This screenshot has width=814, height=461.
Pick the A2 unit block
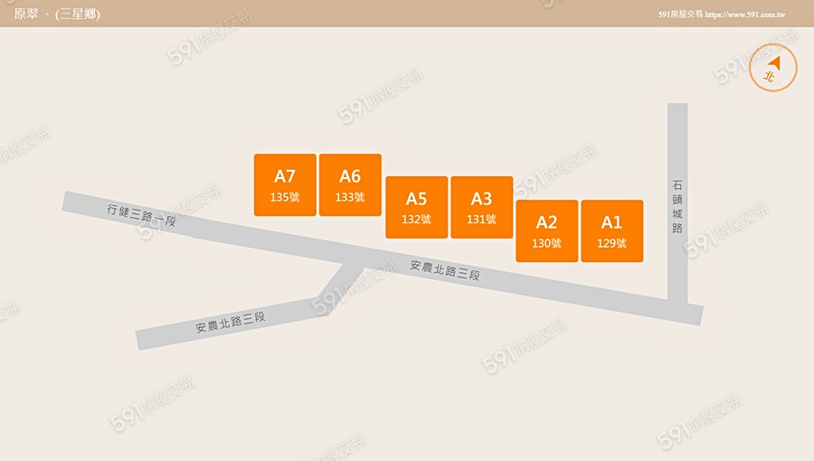pos(546,230)
